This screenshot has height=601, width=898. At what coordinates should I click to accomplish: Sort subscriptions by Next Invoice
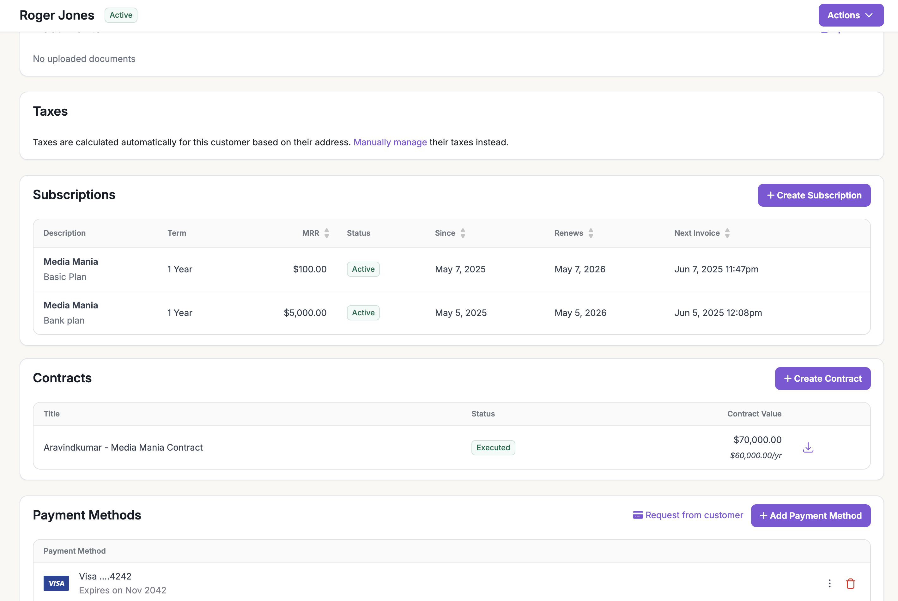pos(727,233)
